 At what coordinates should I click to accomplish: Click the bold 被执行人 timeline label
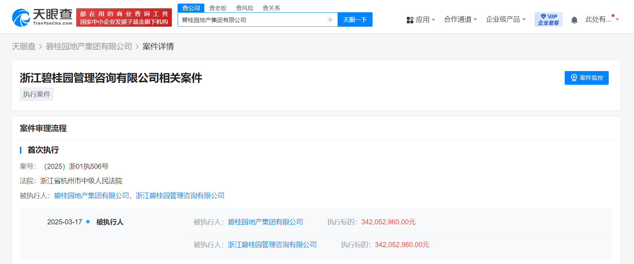(110, 222)
